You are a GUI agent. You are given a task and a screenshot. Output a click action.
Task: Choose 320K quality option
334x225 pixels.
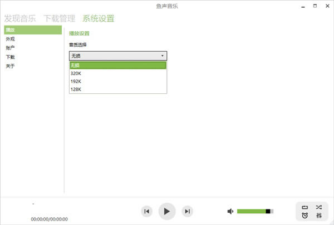118,73
